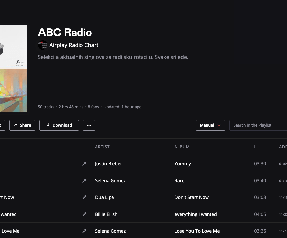Image resolution: width=287 pixels, height=238 pixels.
Task: Open the Dua Lipa artist link
Action: tap(104, 197)
